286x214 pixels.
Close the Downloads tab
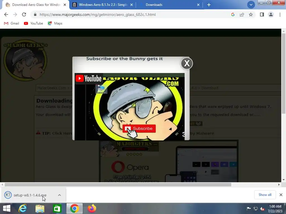198,5
